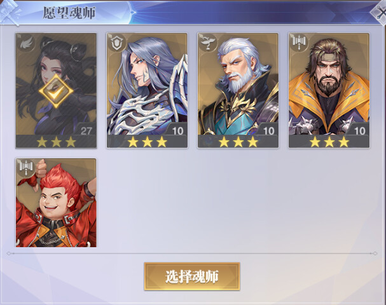
Task: Click the shield class icon on purple-haired card
Action: [116, 43]
